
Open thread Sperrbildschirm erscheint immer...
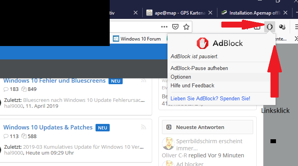click(209, 145)
